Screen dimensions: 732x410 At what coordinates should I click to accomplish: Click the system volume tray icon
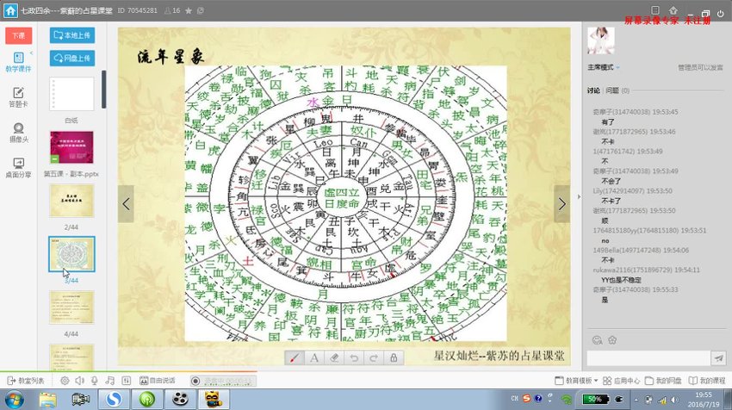pyautogui.click(x=674, y=400)
